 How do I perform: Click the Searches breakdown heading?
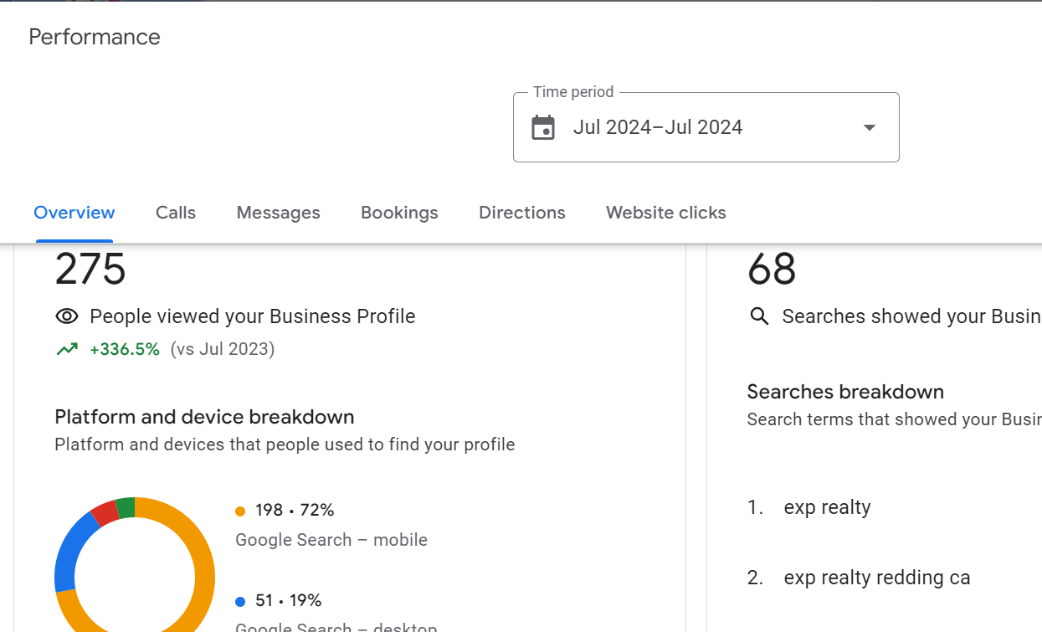(x=845, y=392)
